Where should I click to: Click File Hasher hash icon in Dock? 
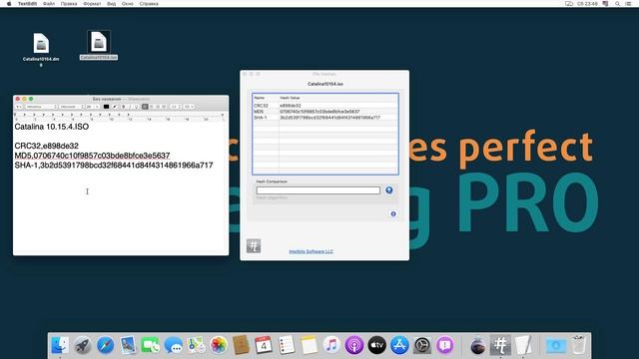click(500, 346)
